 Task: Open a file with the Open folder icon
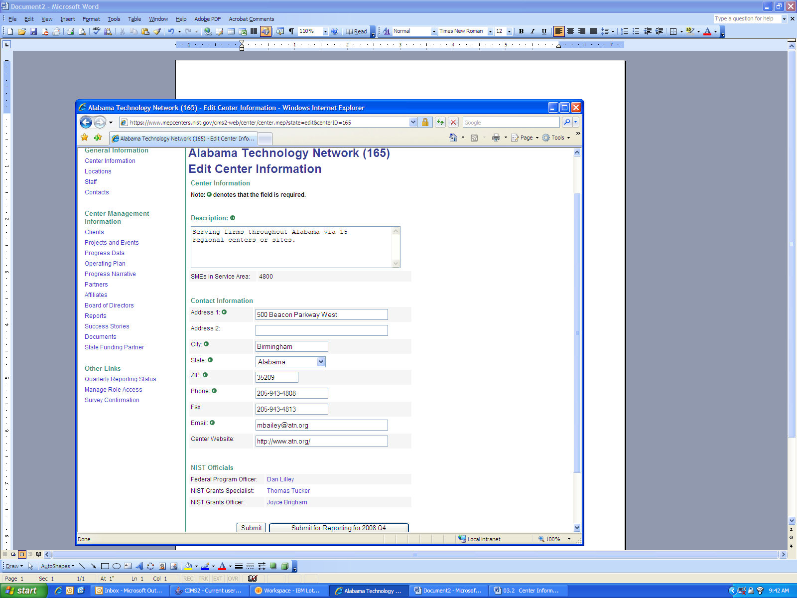(22, 31)
